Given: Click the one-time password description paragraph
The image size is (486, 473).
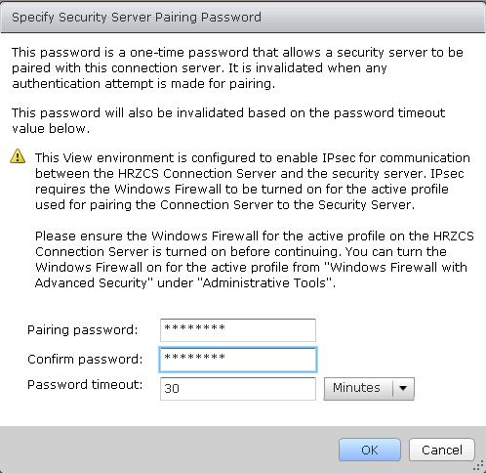Looking at the screenshot, I should click(x=237, y=67).
